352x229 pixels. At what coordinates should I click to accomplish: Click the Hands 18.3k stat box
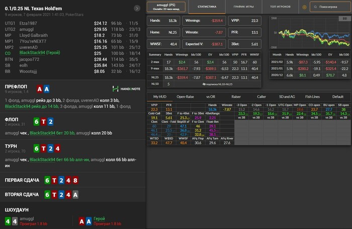(x=163, y=21)
